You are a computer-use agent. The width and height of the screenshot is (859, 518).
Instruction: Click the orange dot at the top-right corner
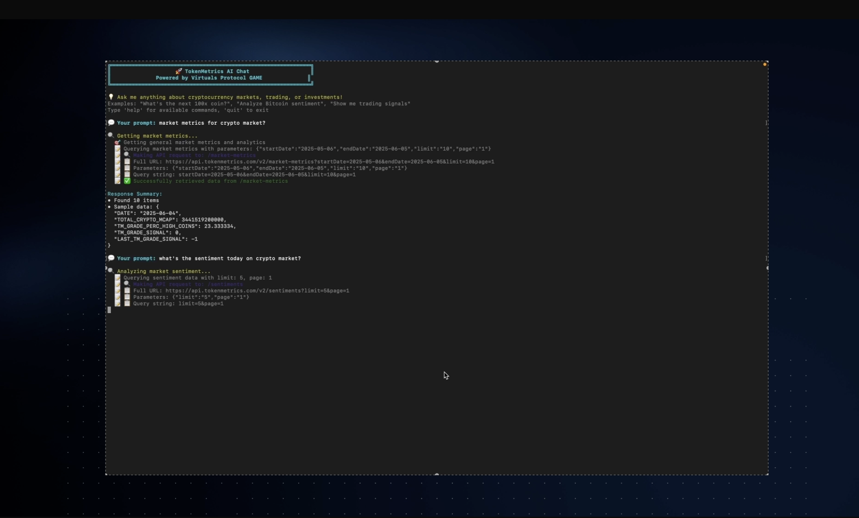765,64
